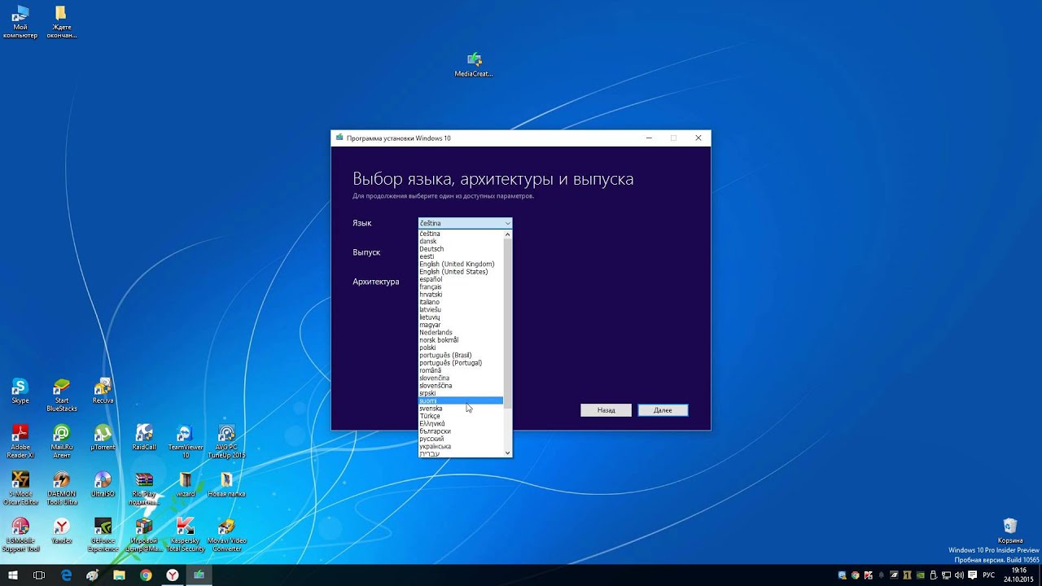Image resolution: width=1042 pixels, height=586 pixels.
Task: Launch Start BlueStacks shortcut
Action: tap(62, 395)
